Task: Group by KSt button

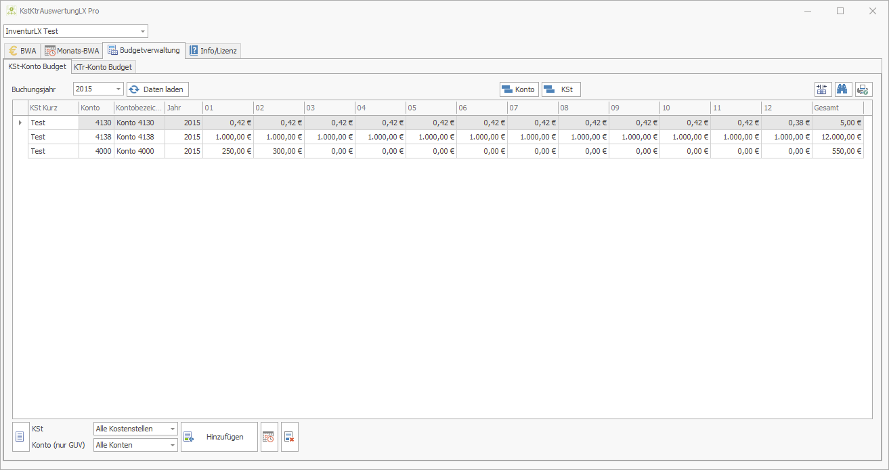Action: tap(561, 89)
